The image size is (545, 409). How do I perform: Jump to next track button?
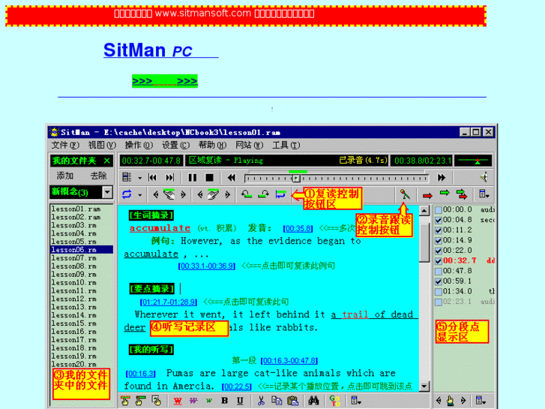coord(169,178)
